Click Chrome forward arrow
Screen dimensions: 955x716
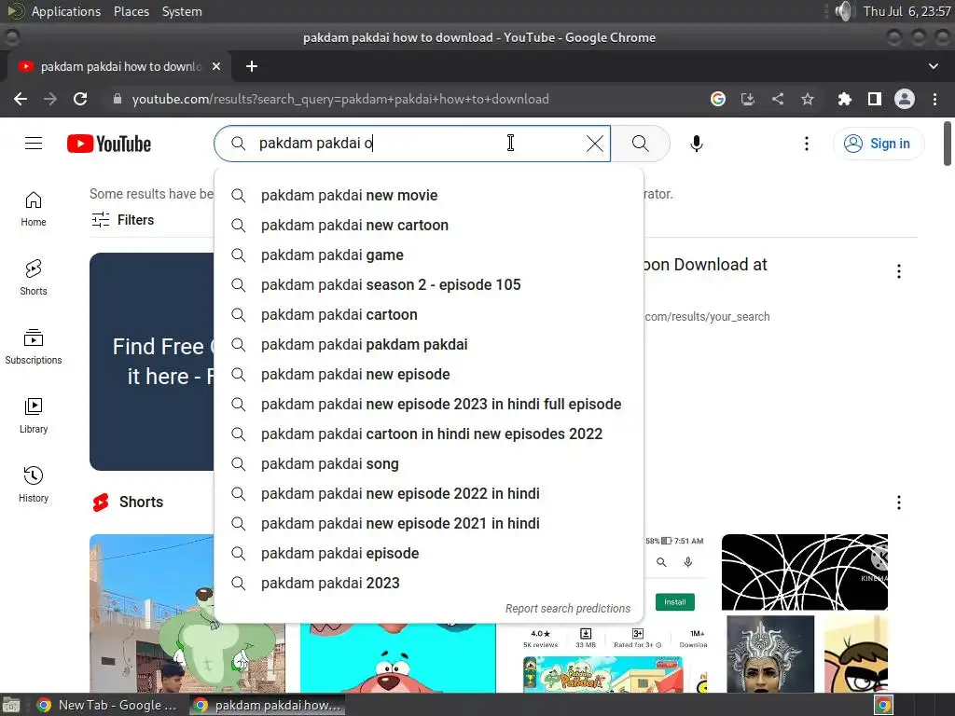(x=50, y=99)
